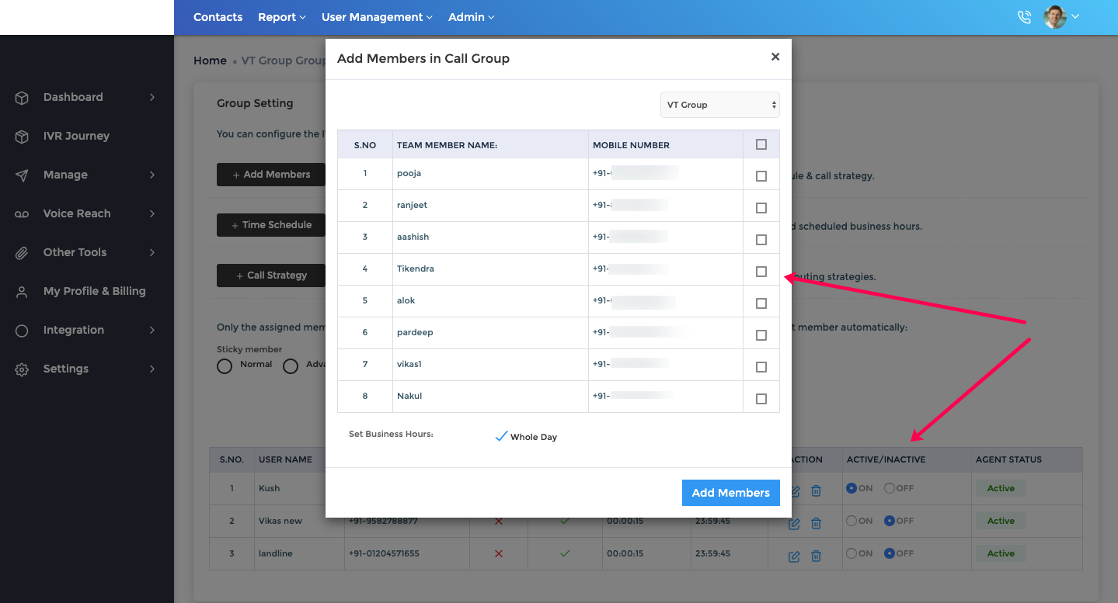Viewport: 1118px width, 603px height.
Task: Delete Vikas new with the trash icon
Action: (x=816, y=524)
